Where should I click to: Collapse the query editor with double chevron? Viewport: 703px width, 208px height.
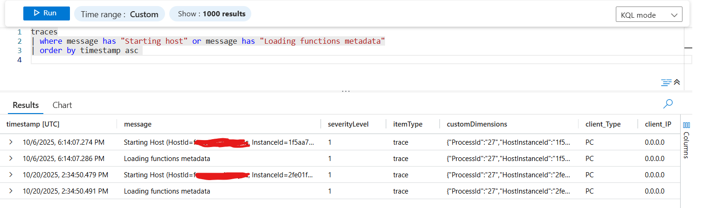point(677,82)
